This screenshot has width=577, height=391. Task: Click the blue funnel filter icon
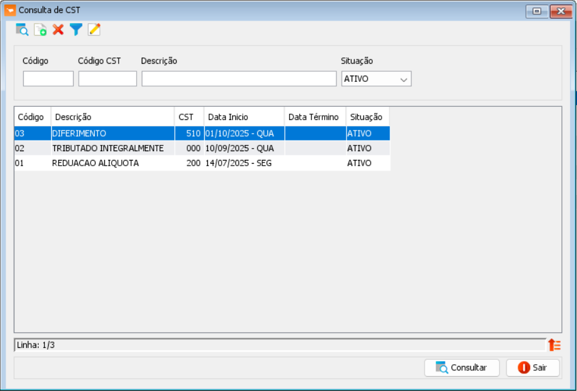click(76, 29)
